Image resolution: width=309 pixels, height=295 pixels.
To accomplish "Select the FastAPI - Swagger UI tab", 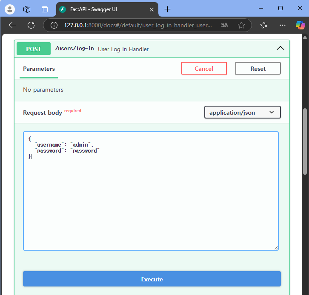I will [107, 9].
